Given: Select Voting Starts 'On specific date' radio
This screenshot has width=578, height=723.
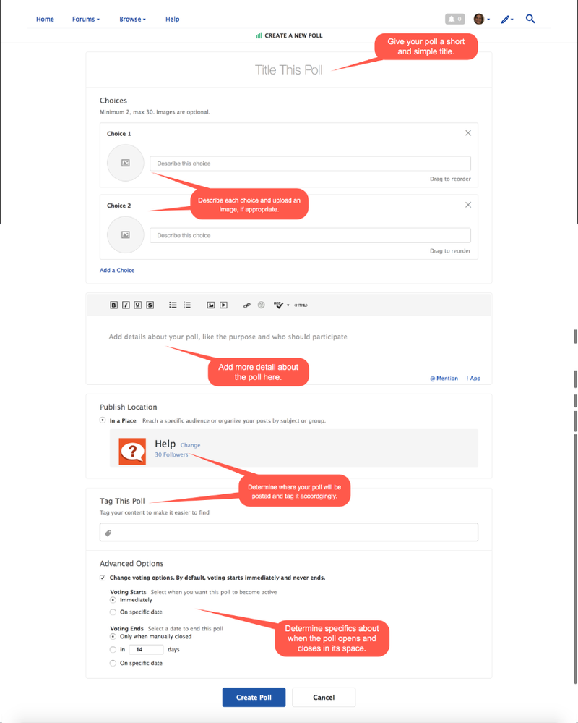Looking at the screenshot, I should (113, 612).
